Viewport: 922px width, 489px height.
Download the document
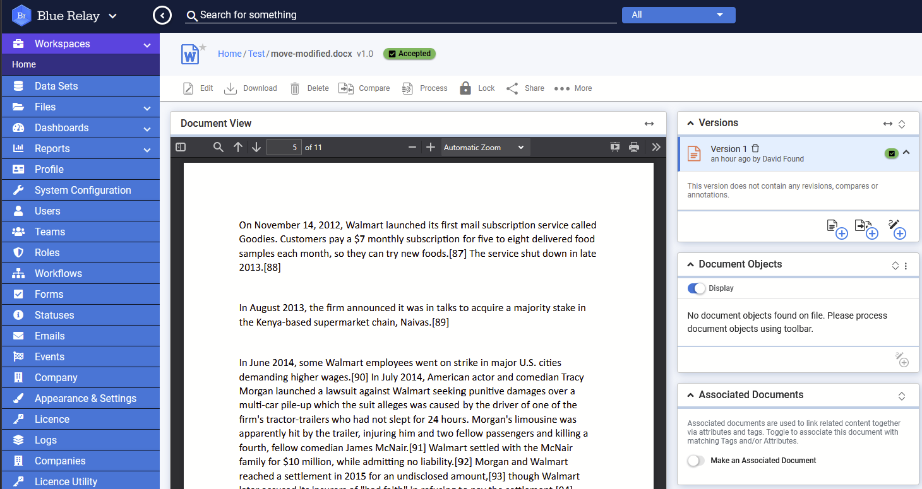pos(251,88)
